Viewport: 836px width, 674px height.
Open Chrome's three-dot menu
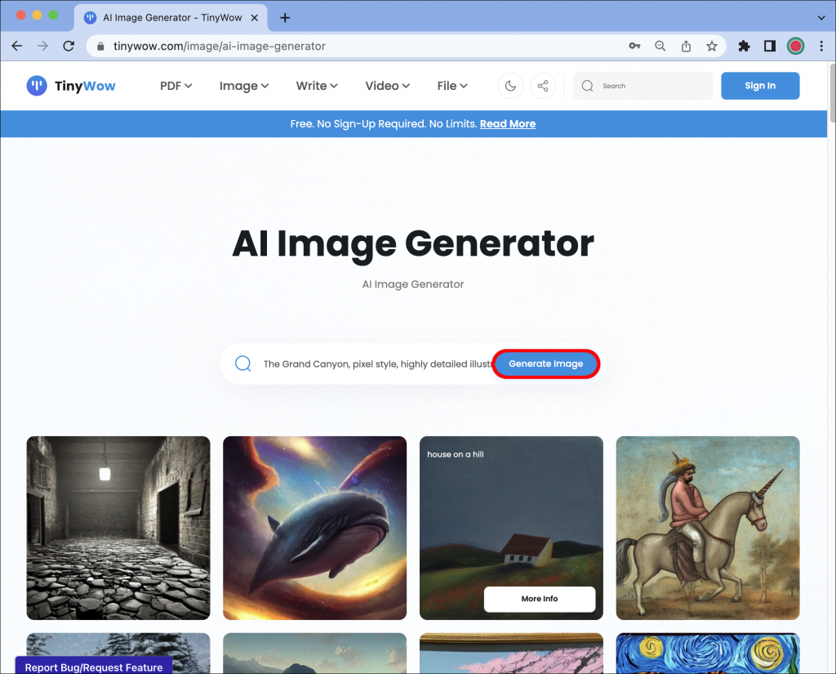pos(821,46)
